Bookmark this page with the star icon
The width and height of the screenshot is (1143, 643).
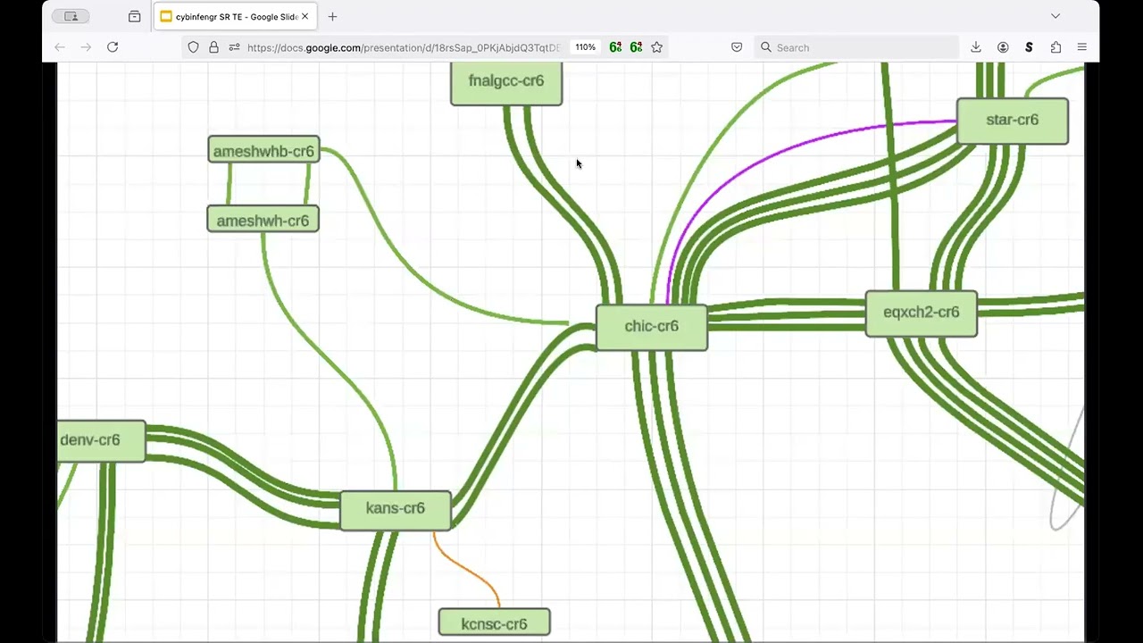click(657, 47)
